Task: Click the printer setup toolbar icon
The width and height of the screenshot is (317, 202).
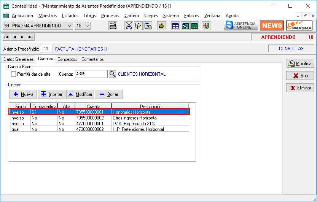Action: click(x=113, y=26)
